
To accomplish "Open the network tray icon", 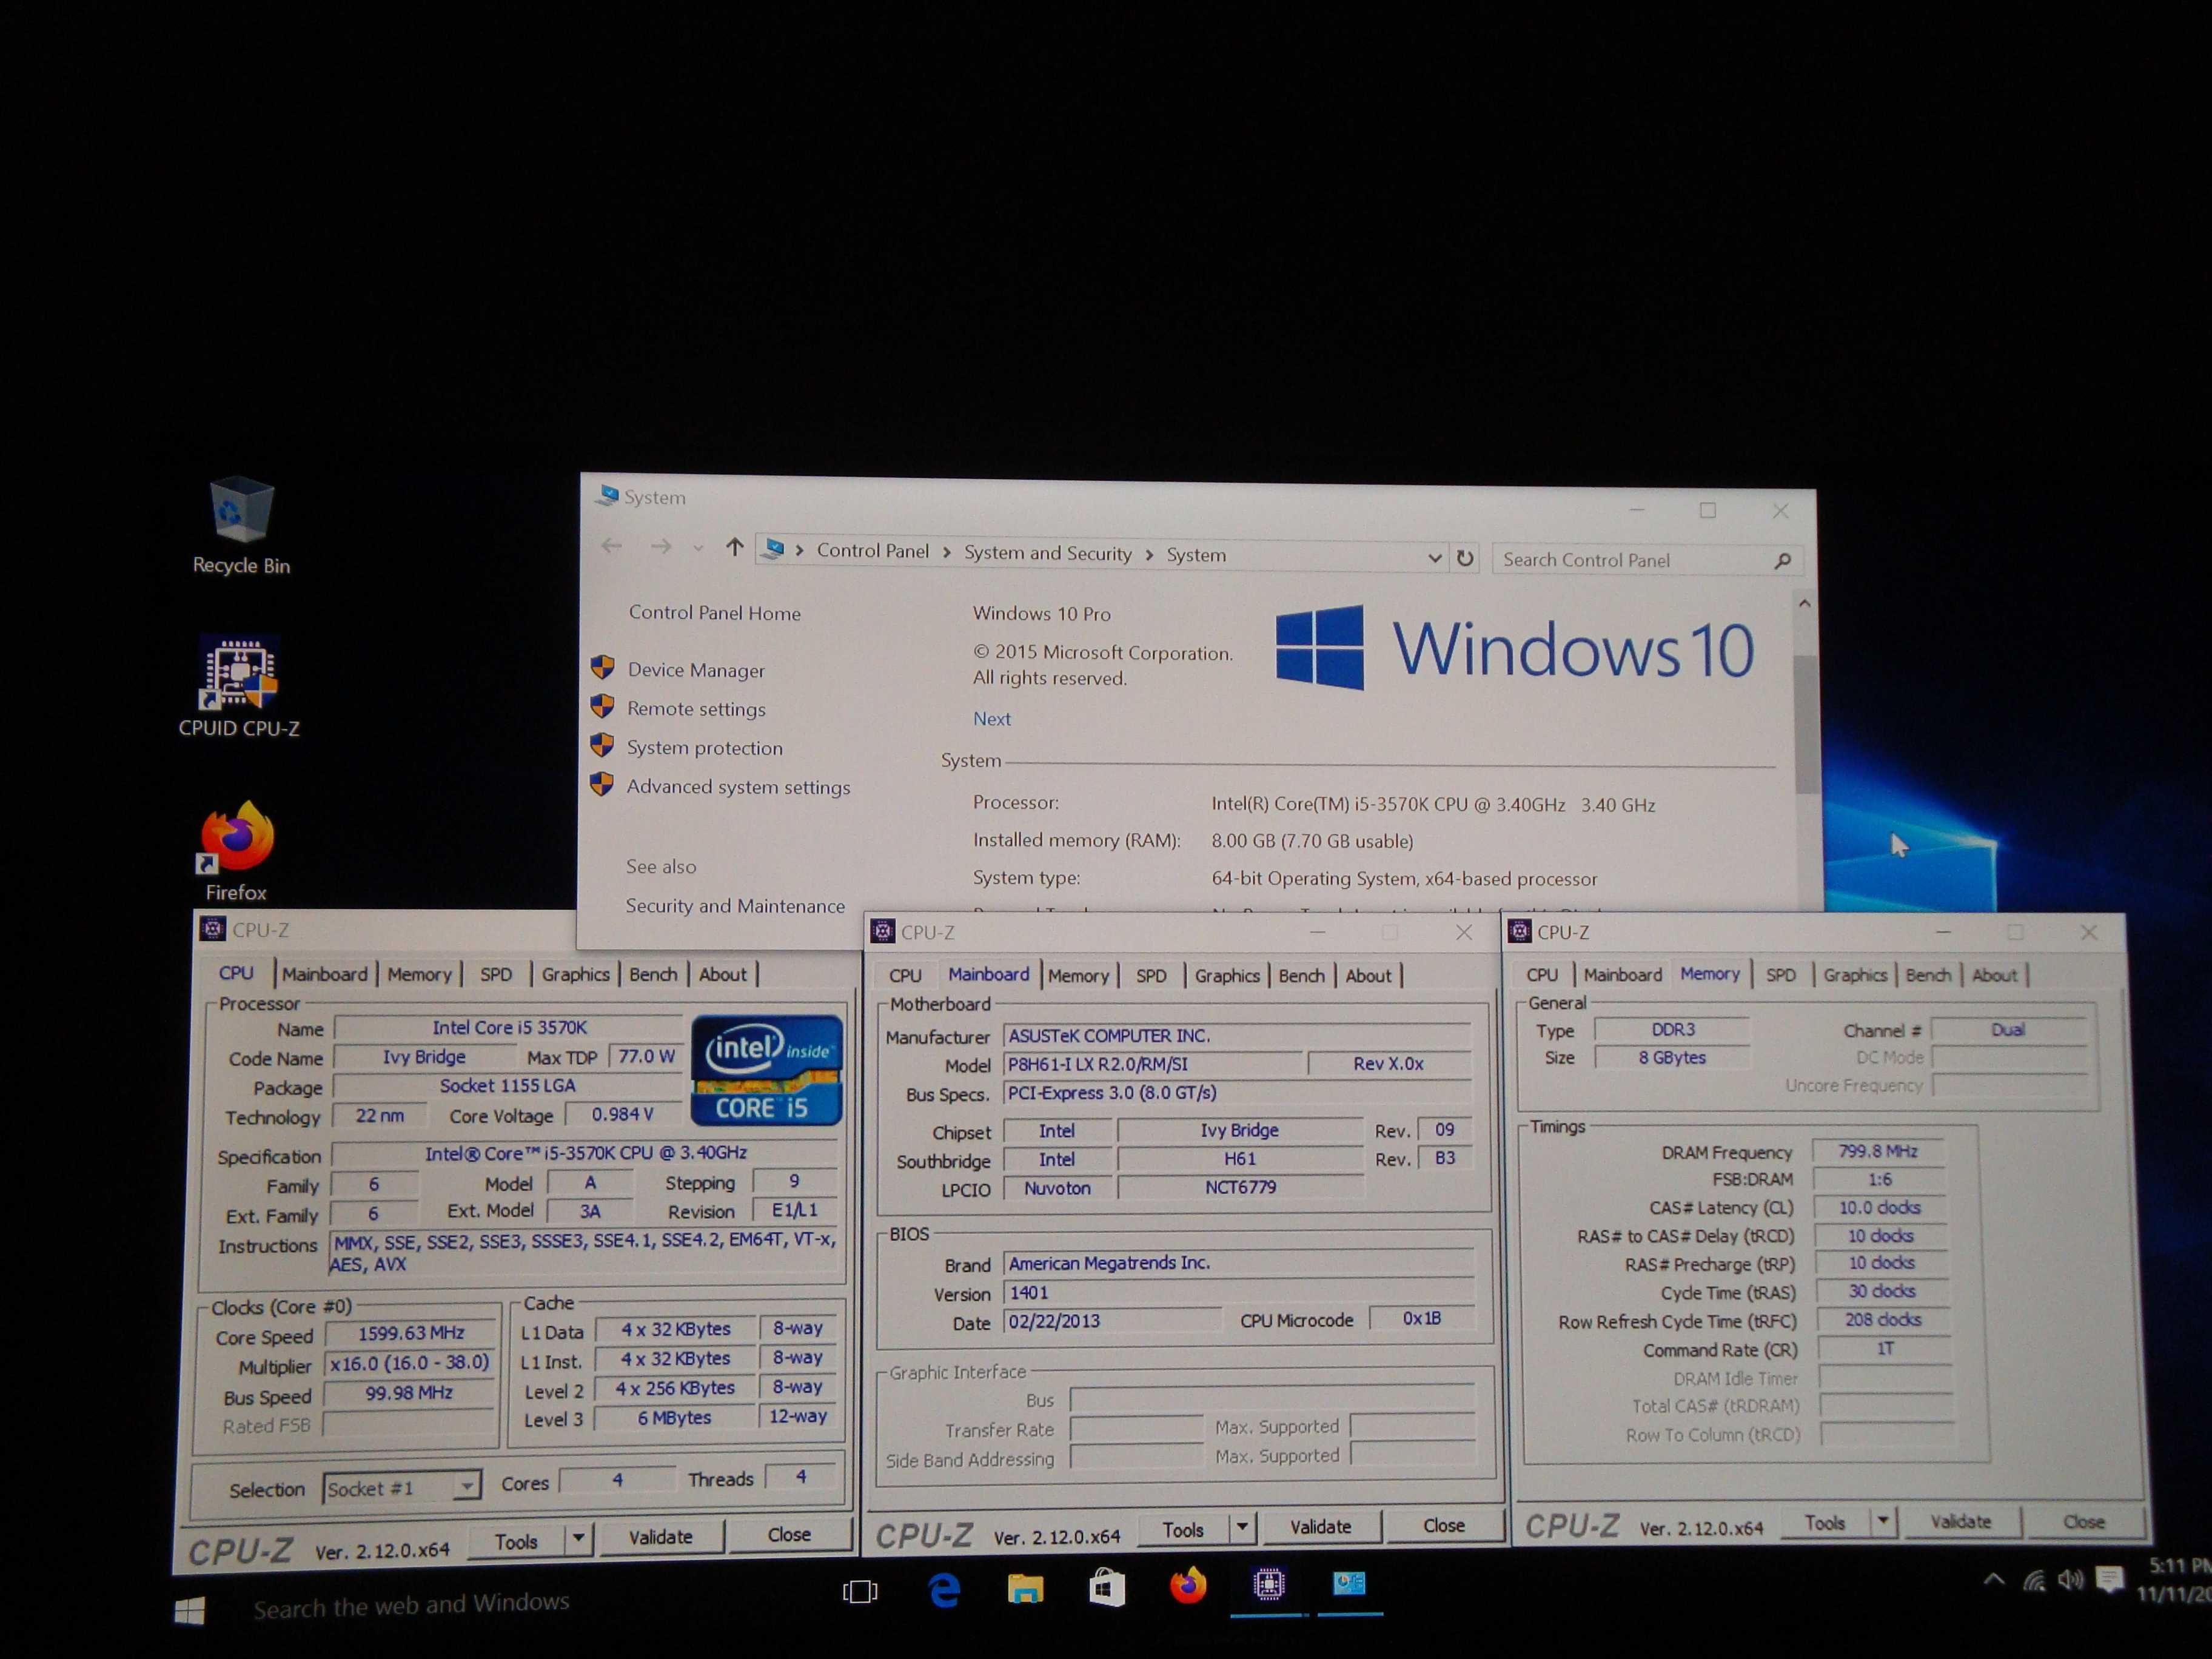I will [2033, 1581].
